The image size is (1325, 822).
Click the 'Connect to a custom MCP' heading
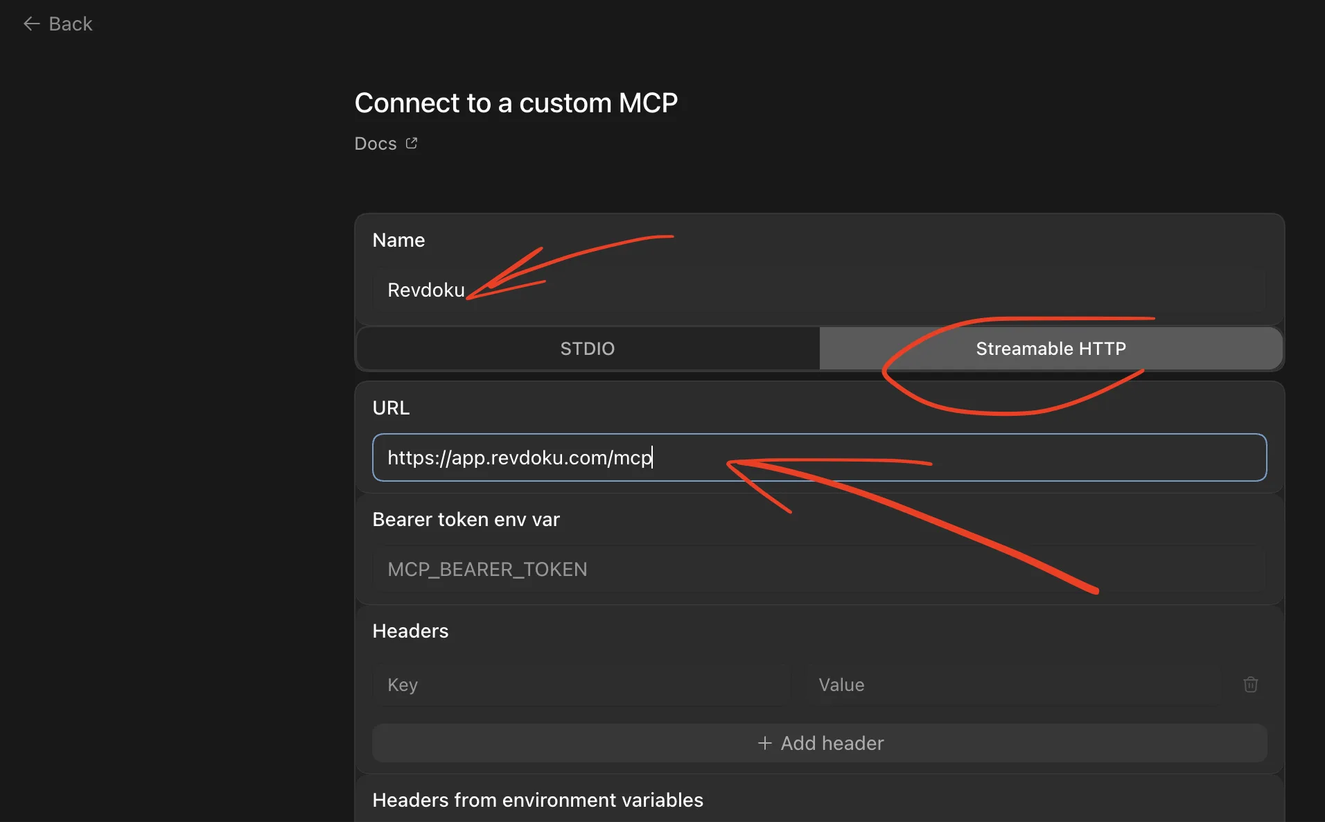(x=516, y=103)
